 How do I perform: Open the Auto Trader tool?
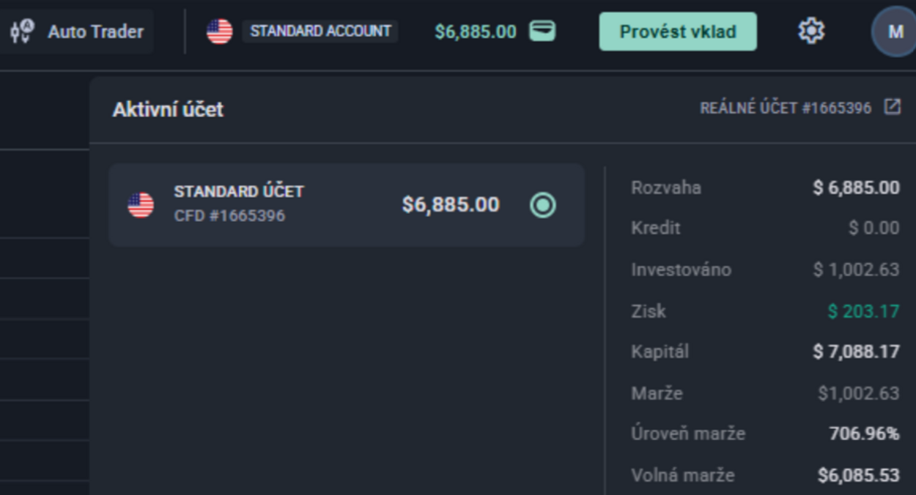coord(76,31)
